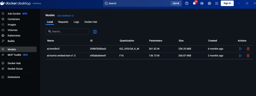Select the ai/smollm2 model name

click(x=53, y=49)
